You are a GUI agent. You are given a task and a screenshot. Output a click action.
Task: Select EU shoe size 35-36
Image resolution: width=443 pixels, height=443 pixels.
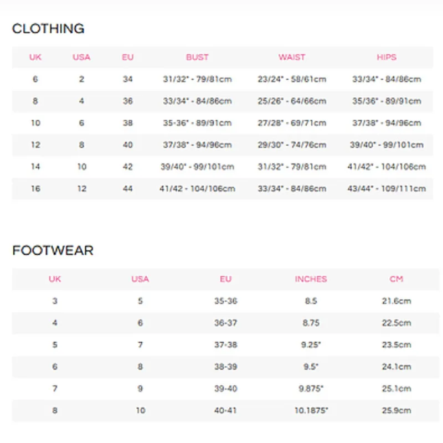(225, 301)
